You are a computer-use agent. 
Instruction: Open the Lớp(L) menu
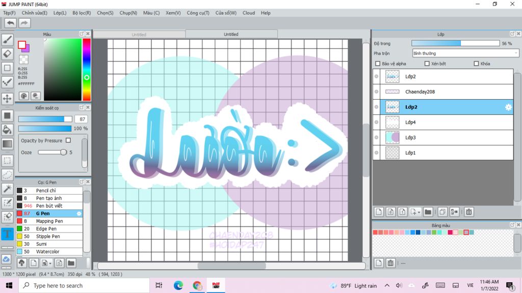(x=60, y=13)
